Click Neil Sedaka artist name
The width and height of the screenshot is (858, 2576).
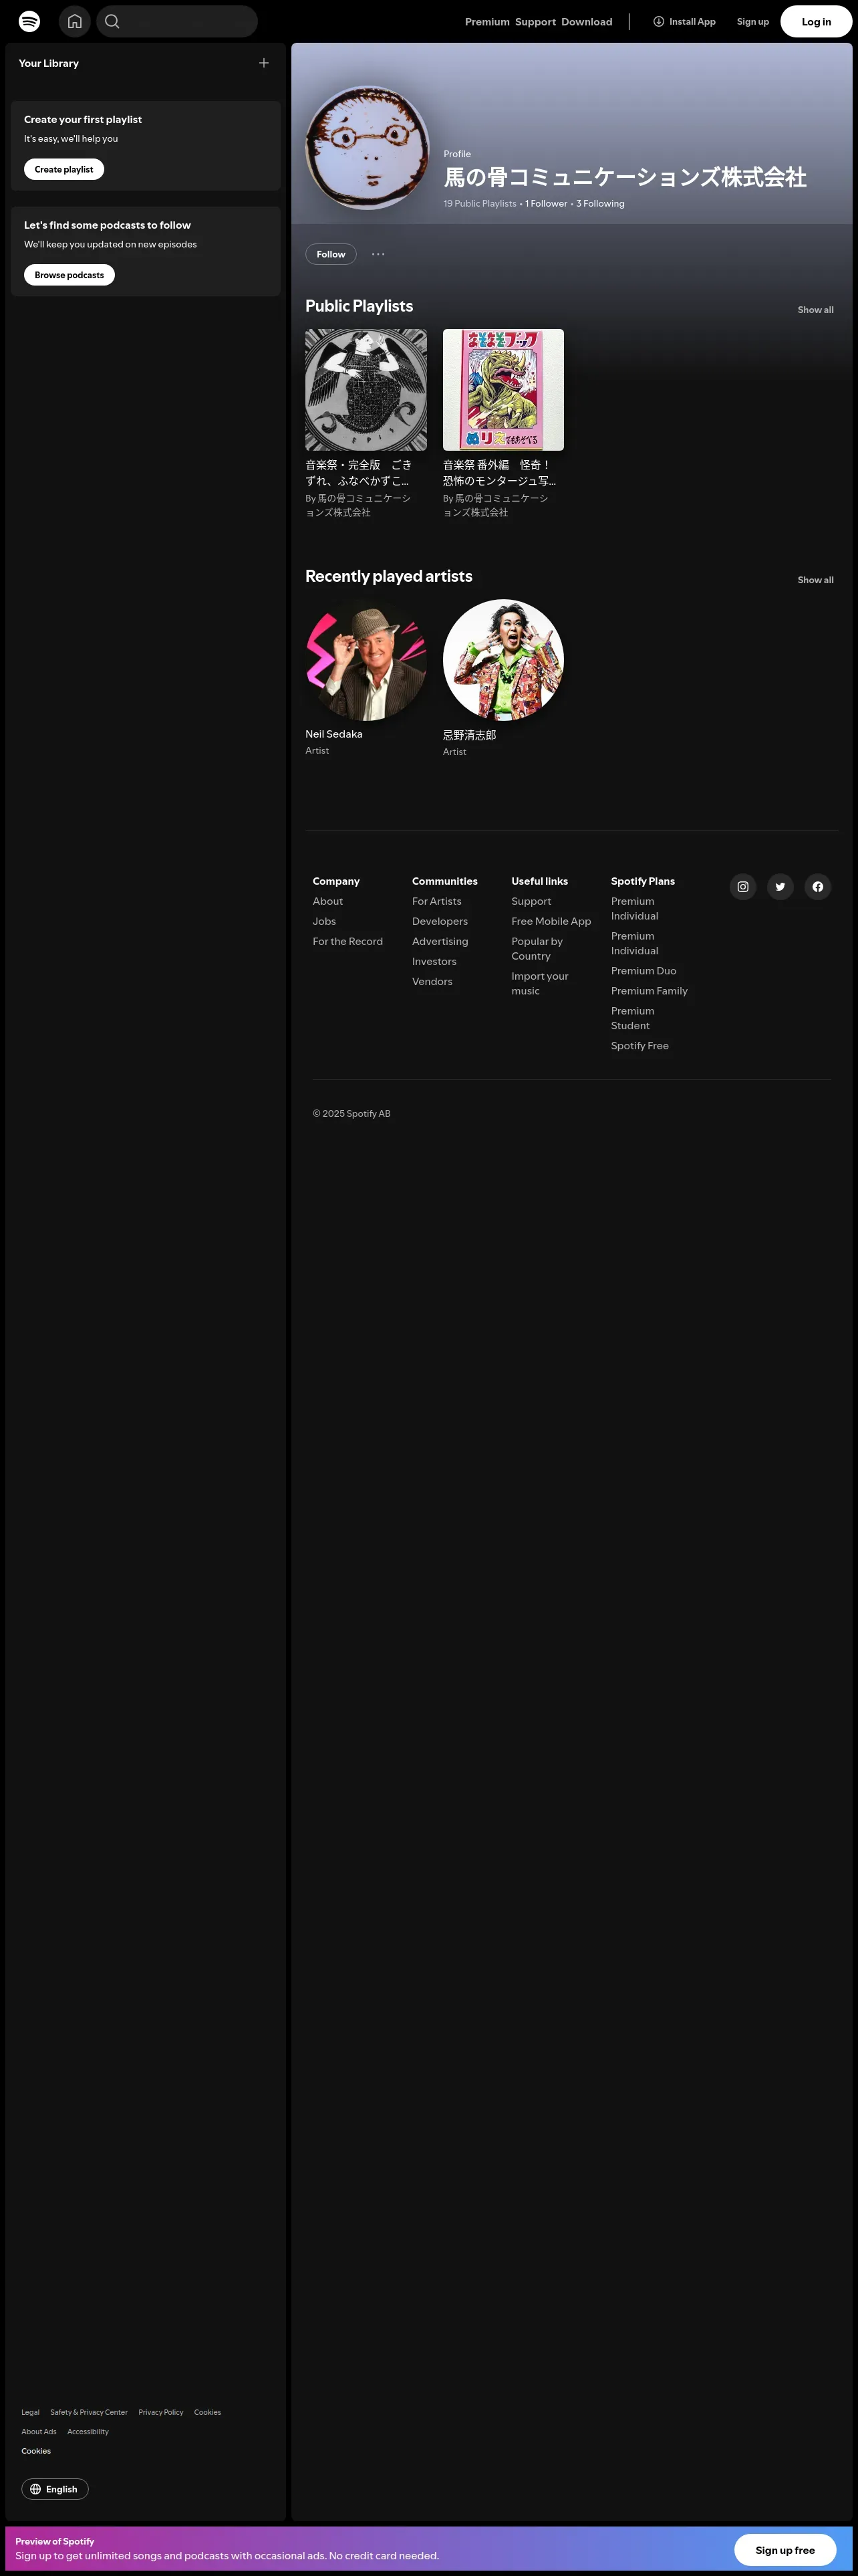(333, 734)
